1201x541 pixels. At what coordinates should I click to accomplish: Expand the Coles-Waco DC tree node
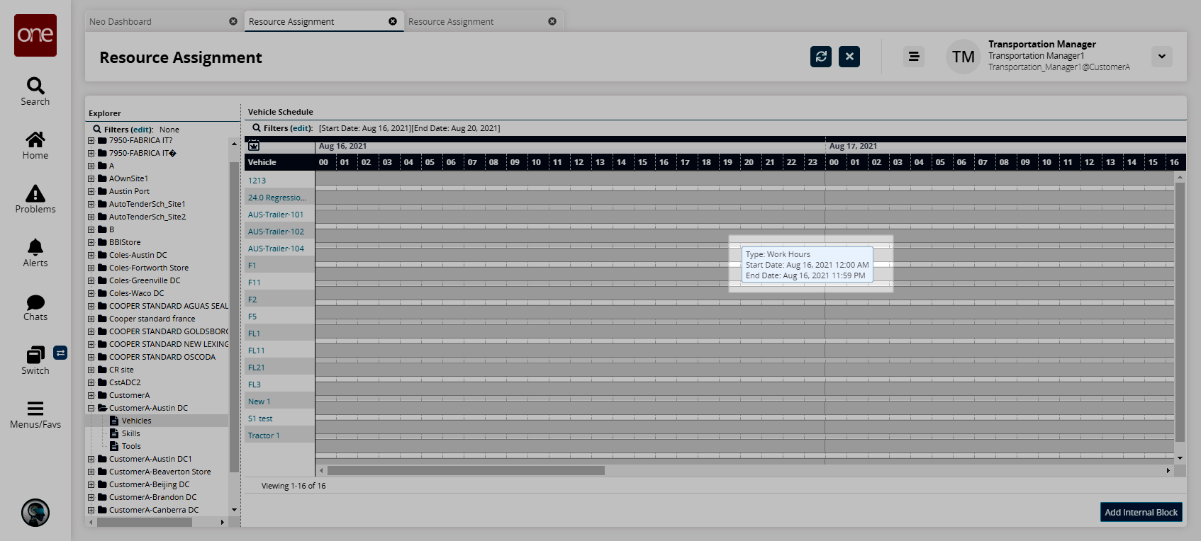click(91, 293)
